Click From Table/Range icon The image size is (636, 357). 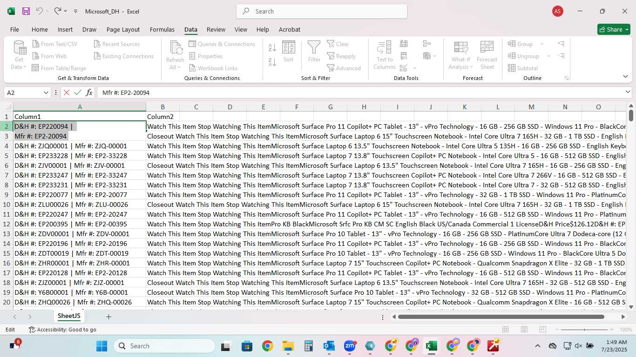pos(36,68)
